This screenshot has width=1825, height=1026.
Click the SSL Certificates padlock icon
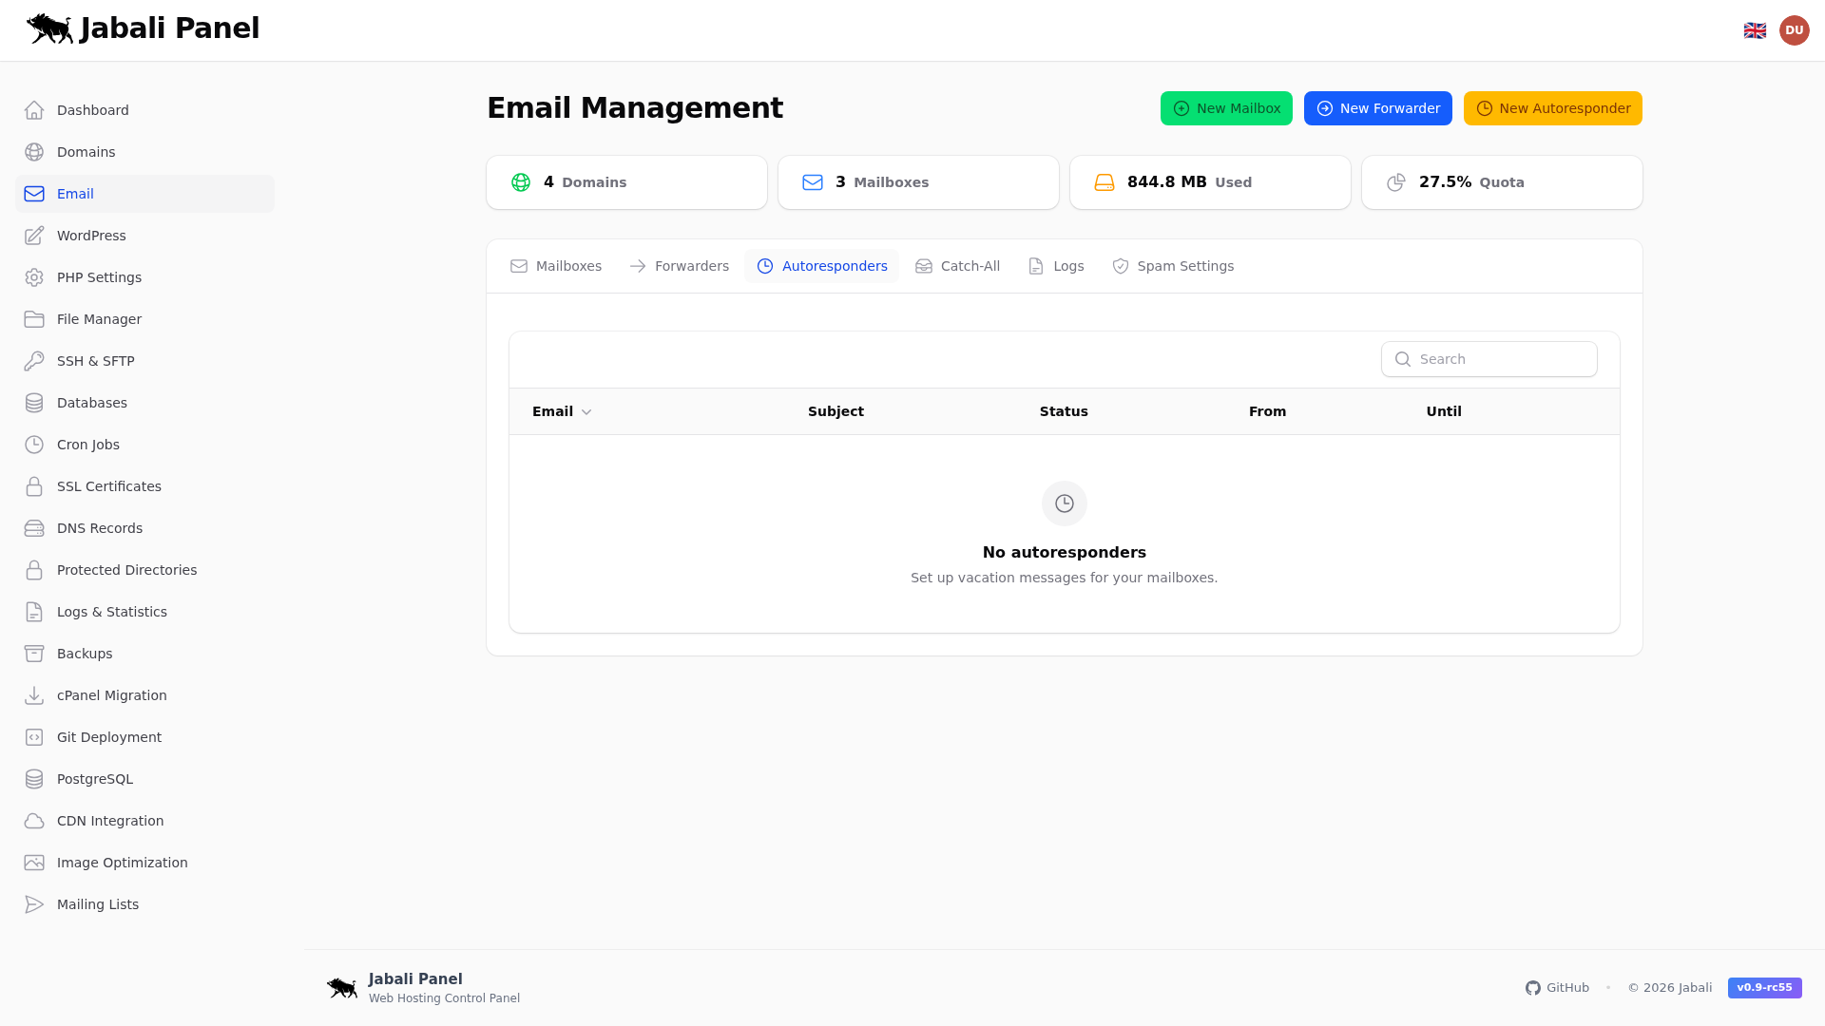pos(34,486)
